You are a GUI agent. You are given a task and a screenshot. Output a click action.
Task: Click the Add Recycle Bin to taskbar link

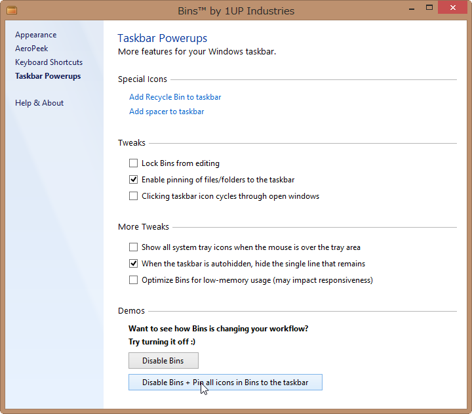pyautogui.click(x=175, y=97)
